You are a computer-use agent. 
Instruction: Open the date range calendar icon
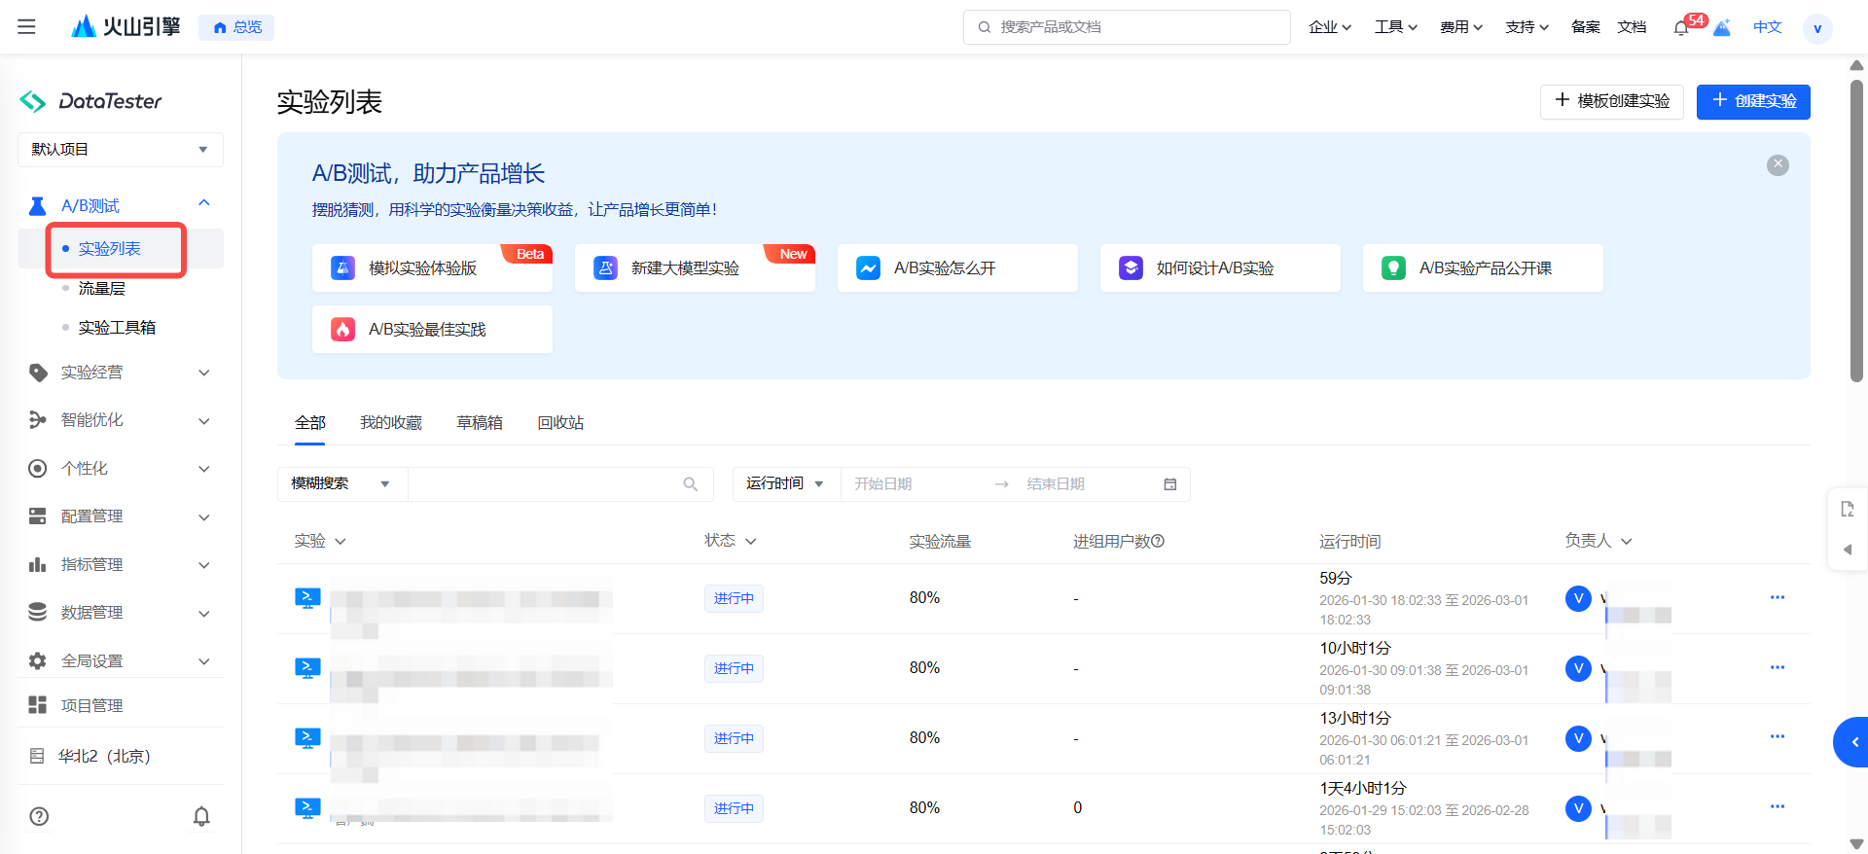[1170, 484]
